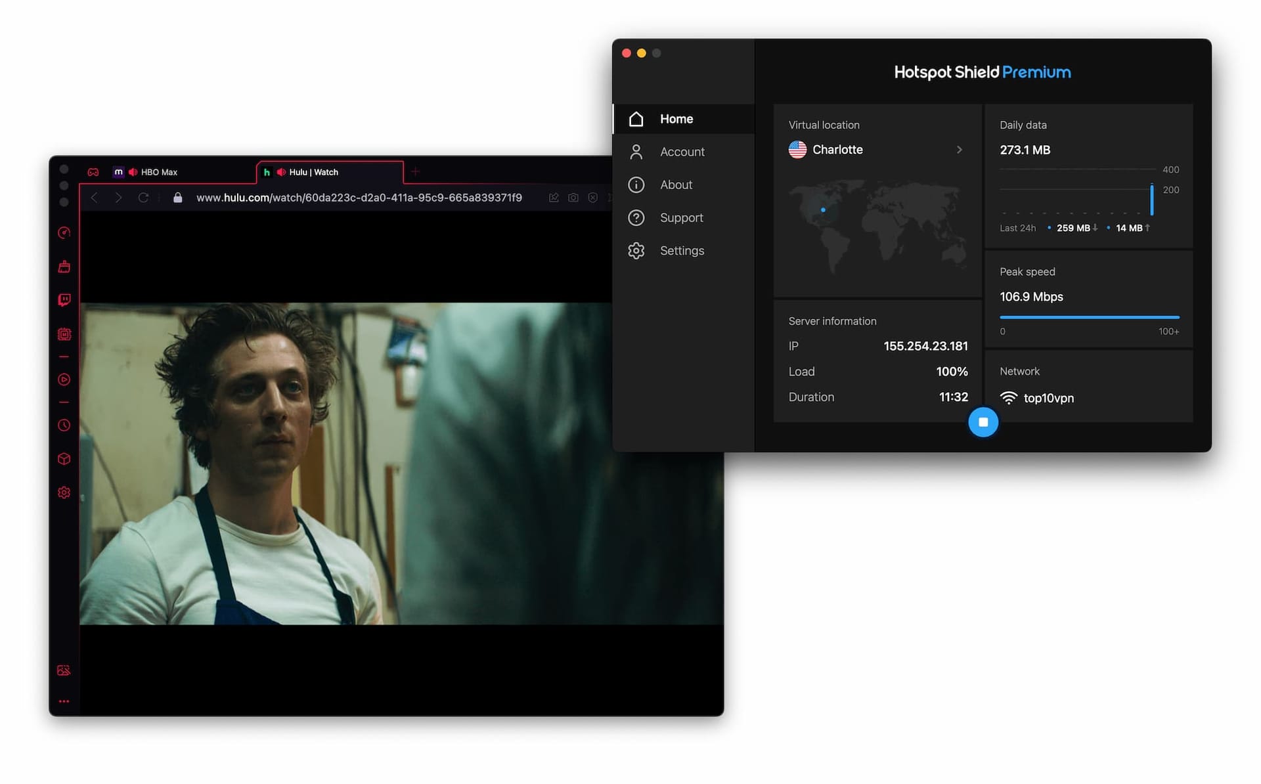Open the Support section

point(681,218)
